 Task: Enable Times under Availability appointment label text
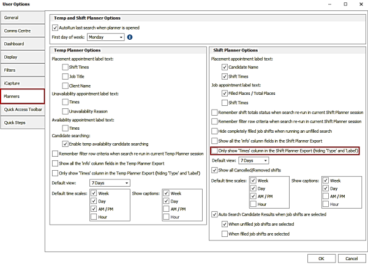click(x=66, y=129)
